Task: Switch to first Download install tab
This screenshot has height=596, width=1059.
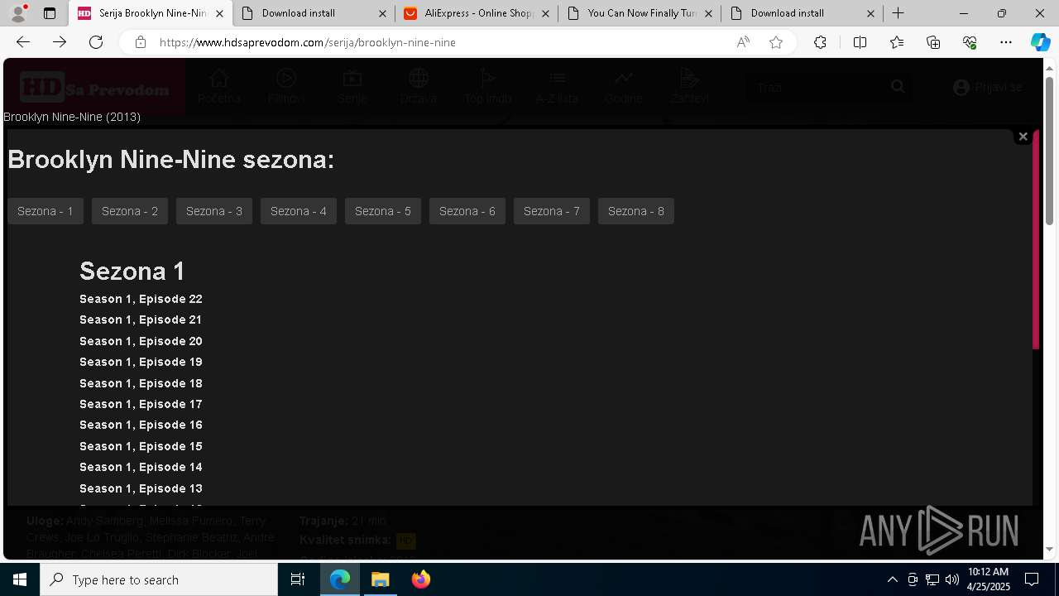Action: [x=314, y=13]
